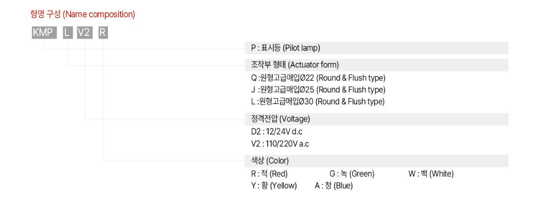Select the V2 gray code box
Viewport: 551px width, 212px height.
84,33
